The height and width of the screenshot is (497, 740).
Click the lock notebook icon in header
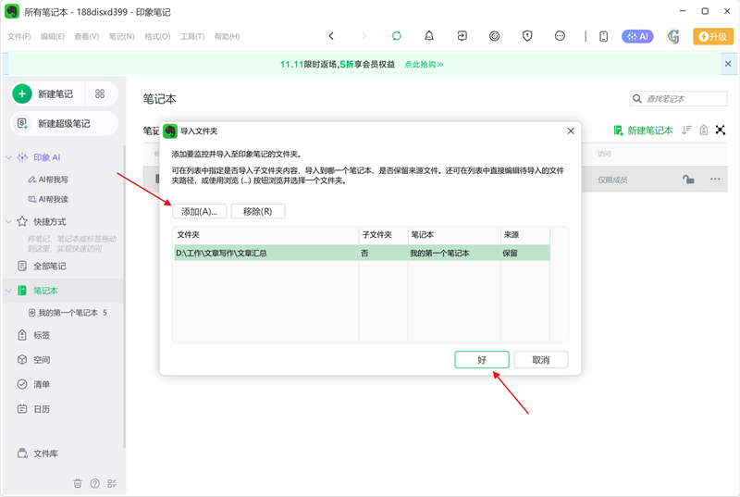point(704,130)
